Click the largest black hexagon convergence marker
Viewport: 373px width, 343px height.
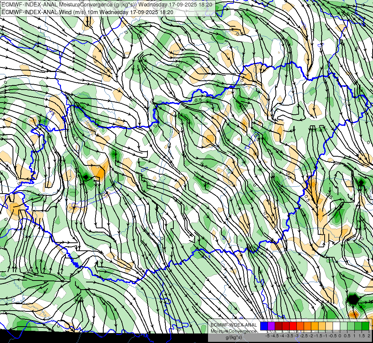click(353, 299)
